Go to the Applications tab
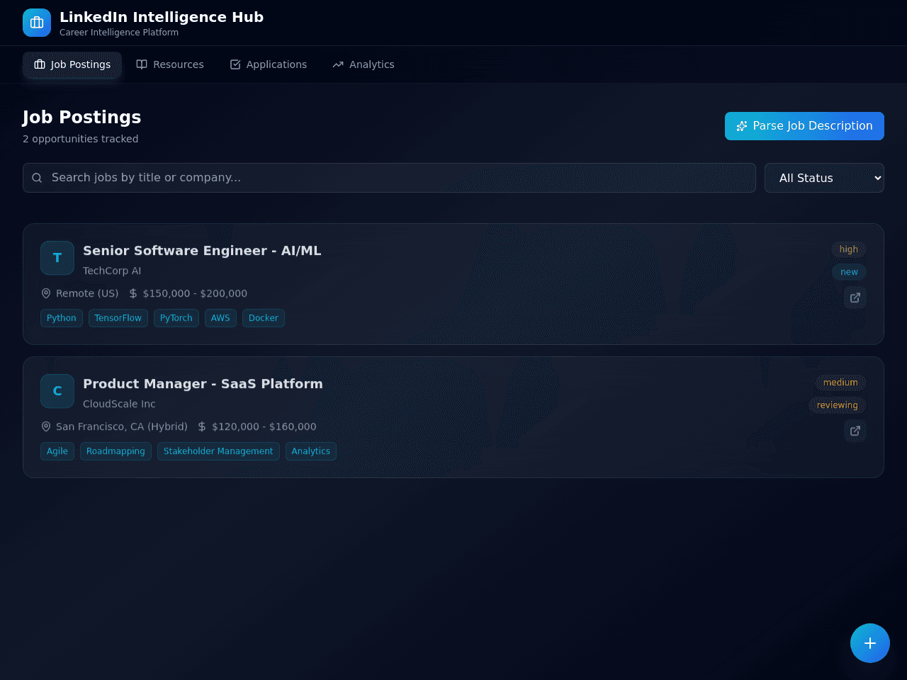Viewport: 907px width, 680px height. pyautogui.click(x=269, y=64)
